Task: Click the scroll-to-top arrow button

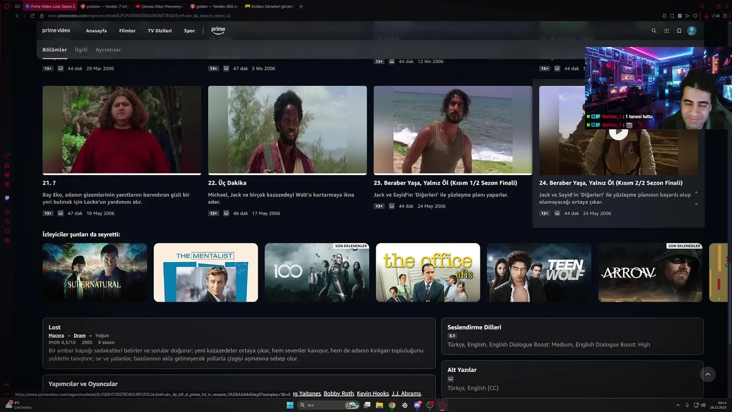Action: tap(707, 374)
